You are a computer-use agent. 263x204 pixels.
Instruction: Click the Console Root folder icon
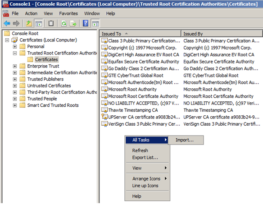(7, 33)
